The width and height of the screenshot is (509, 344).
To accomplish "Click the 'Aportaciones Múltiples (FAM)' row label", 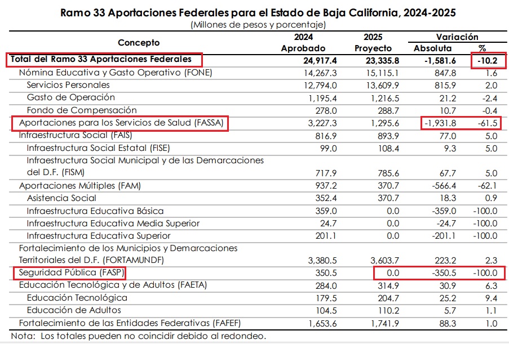I will point(80,186).
